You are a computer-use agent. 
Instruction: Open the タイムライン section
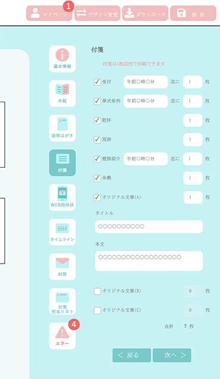click(x=62, y=232)
